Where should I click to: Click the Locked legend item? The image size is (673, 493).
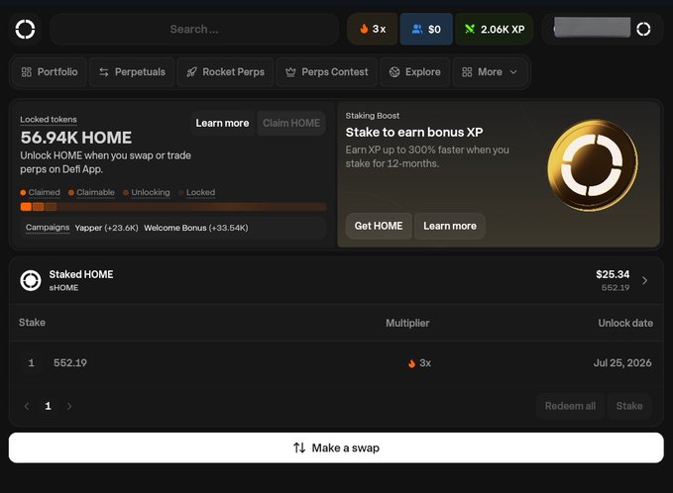coord(196,192)
